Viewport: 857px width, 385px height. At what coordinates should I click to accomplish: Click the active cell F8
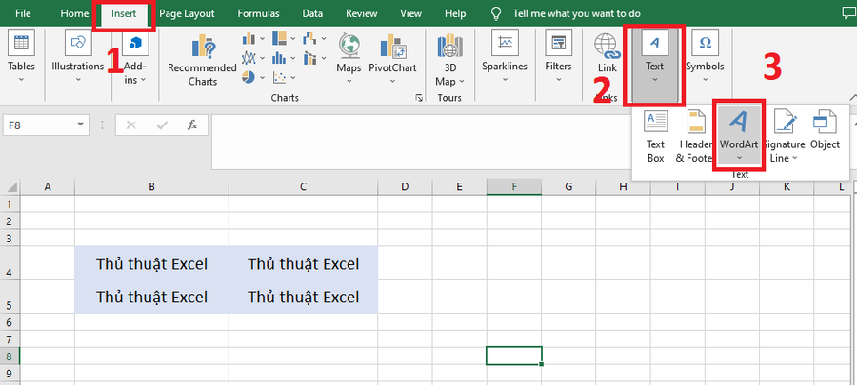pos(514,356)
